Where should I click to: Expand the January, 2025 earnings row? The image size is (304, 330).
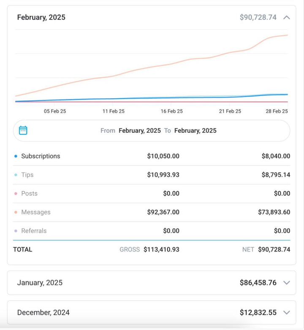click(x=287, y=283)
